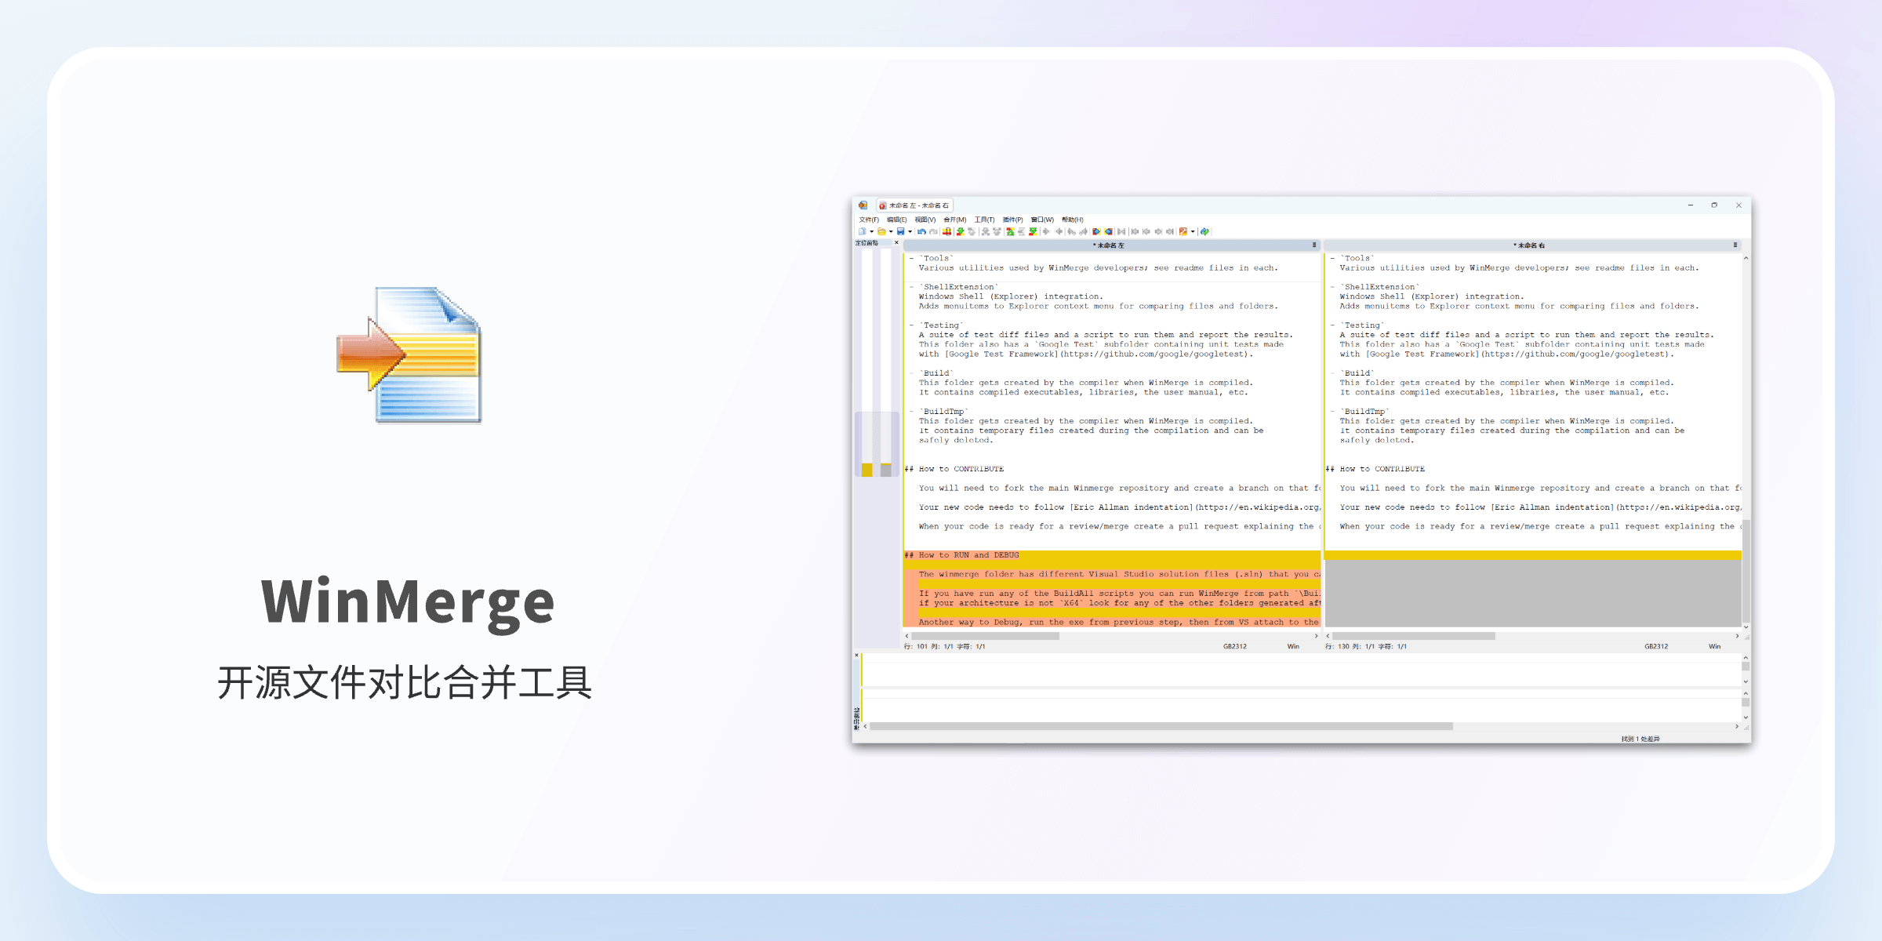Close the 定位窗格 location pane
Image resolution: width=1882 pixels, height=941 pixels.
tap(896, 242)
